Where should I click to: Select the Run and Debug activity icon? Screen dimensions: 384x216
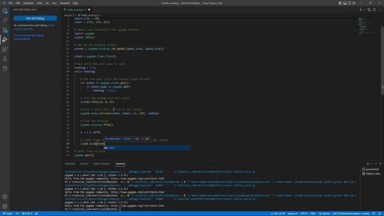click(5, 40)
